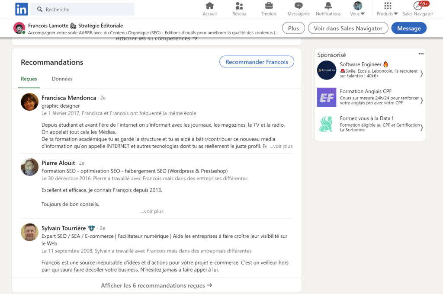Expand Pierre Alouit's recommendation voir plus
Image resolution: width=443 pixels, height=294 pixels.
pos(152,211)
